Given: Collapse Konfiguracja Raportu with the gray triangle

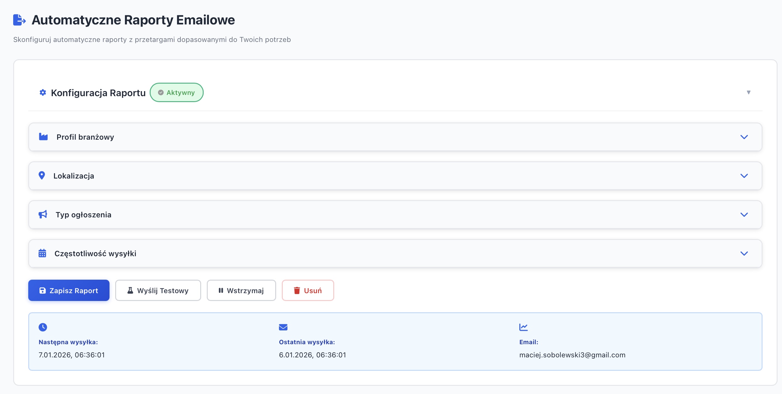Looking at the screenshot, I should [748, 92].
